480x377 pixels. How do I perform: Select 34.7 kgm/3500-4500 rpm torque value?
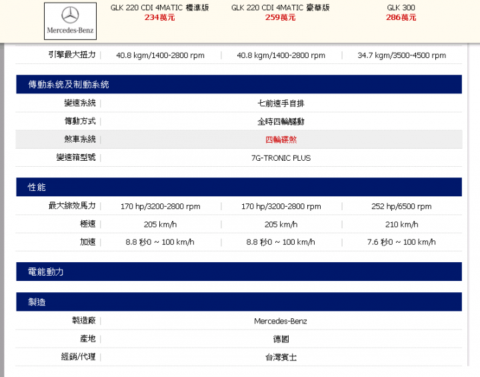coord(401,55)
